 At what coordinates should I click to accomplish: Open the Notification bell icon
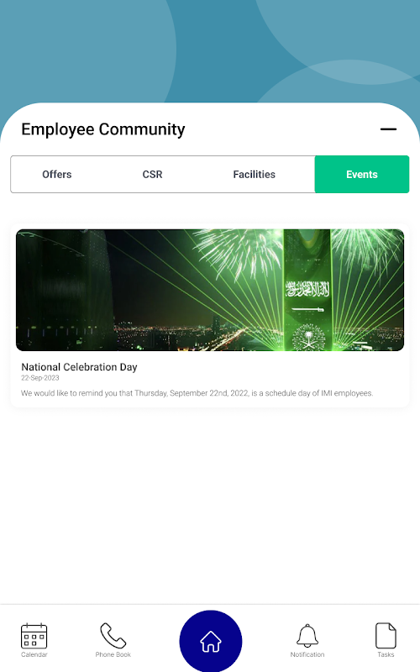pyautogui.click(x=307, y=636)
